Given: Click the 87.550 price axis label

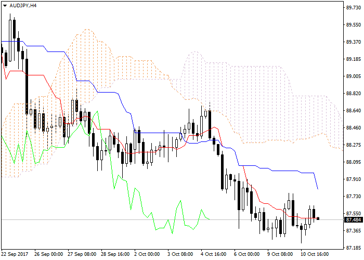Looking at the screenshot, I should click(x=353, y=214).
